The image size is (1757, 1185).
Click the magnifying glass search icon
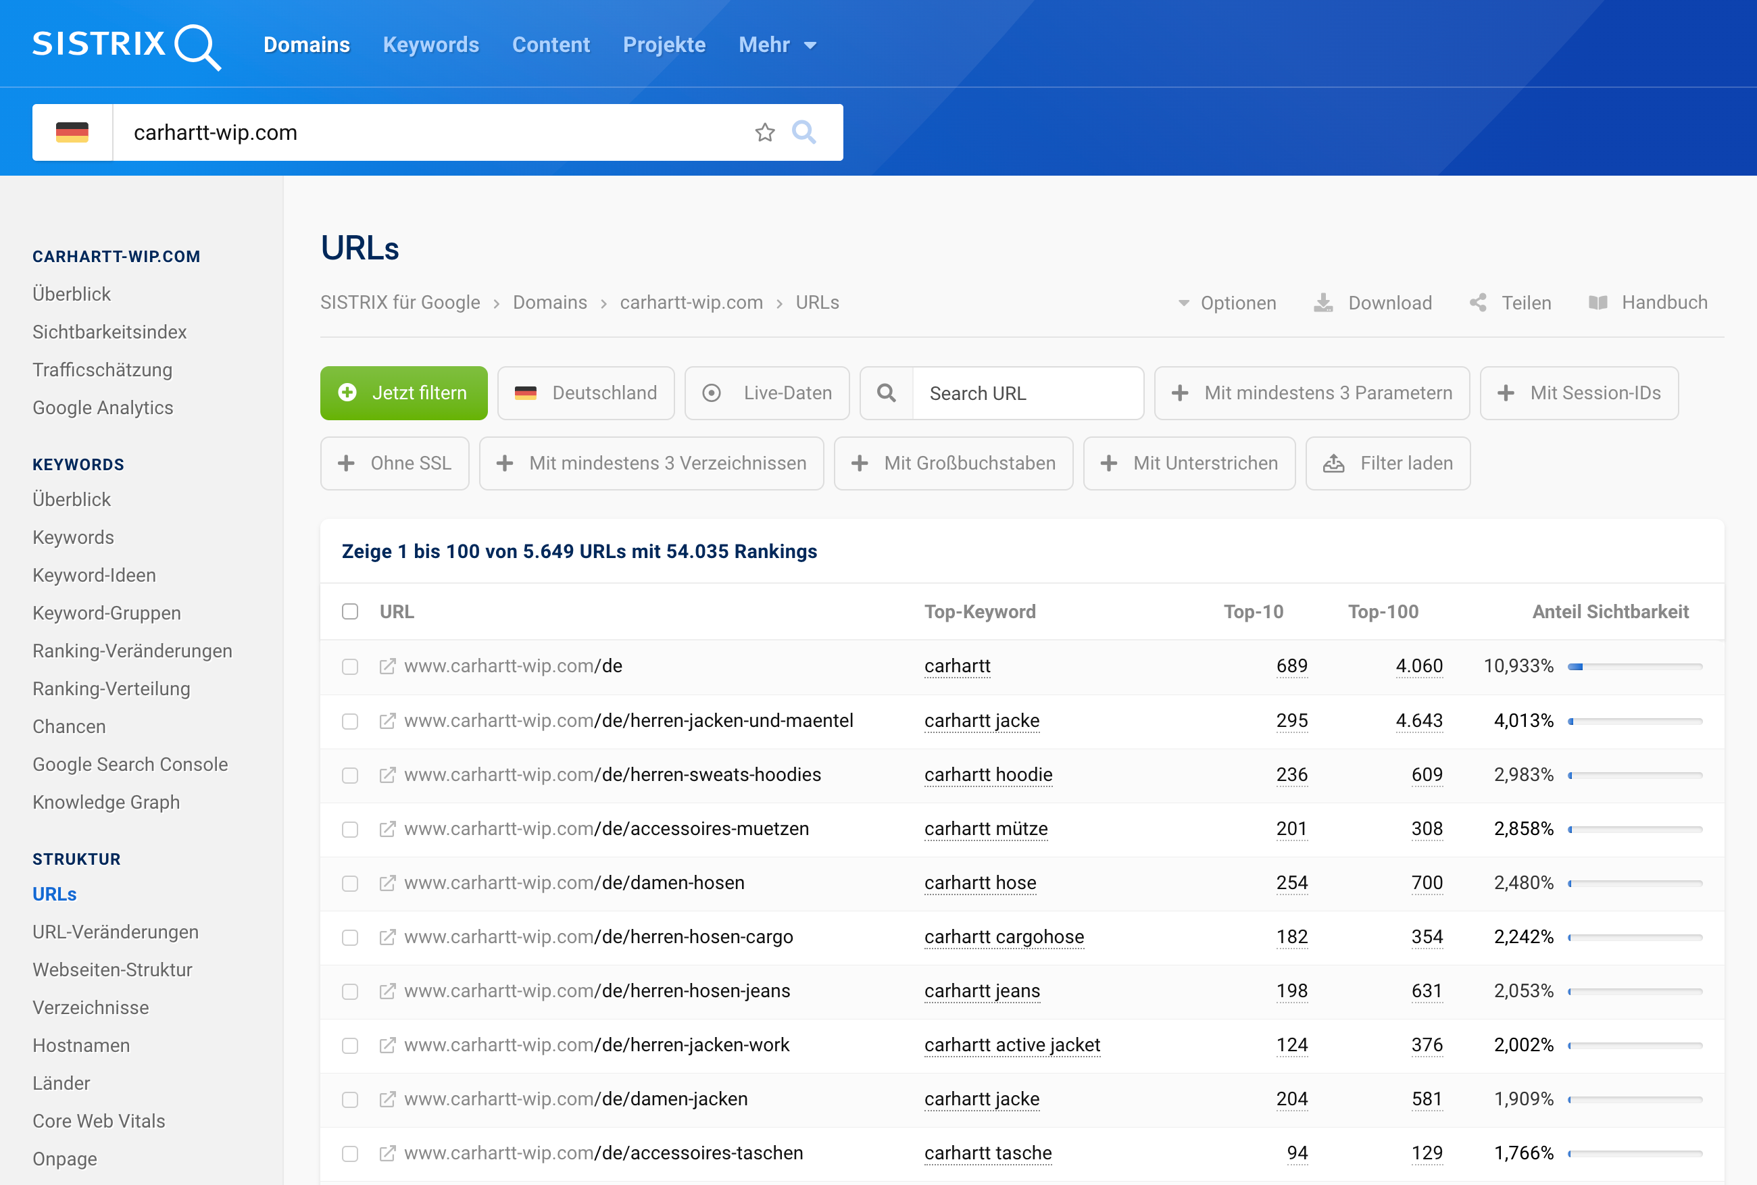(803, 132)
